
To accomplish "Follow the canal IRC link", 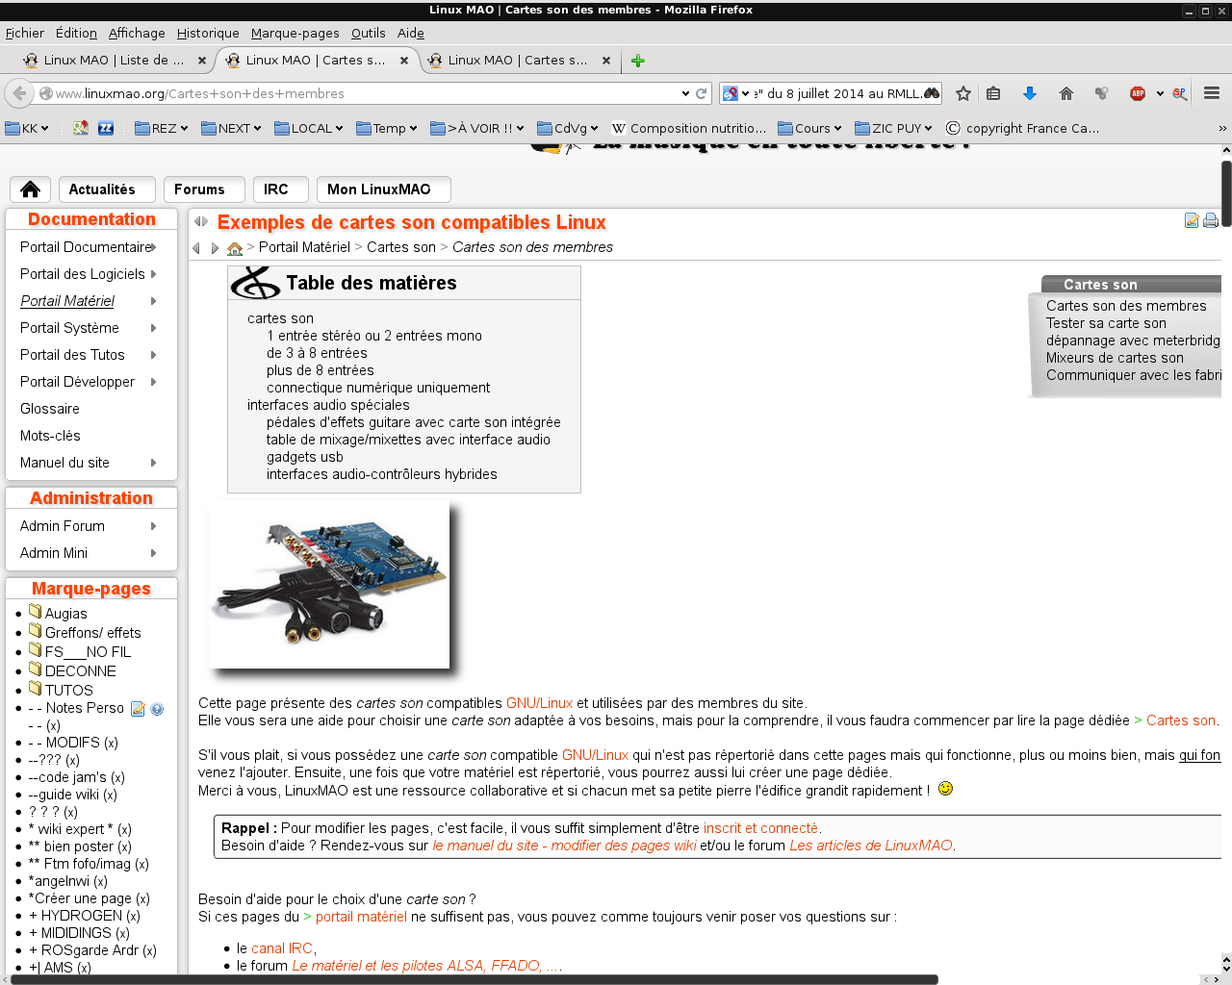I will coord(282,948).
